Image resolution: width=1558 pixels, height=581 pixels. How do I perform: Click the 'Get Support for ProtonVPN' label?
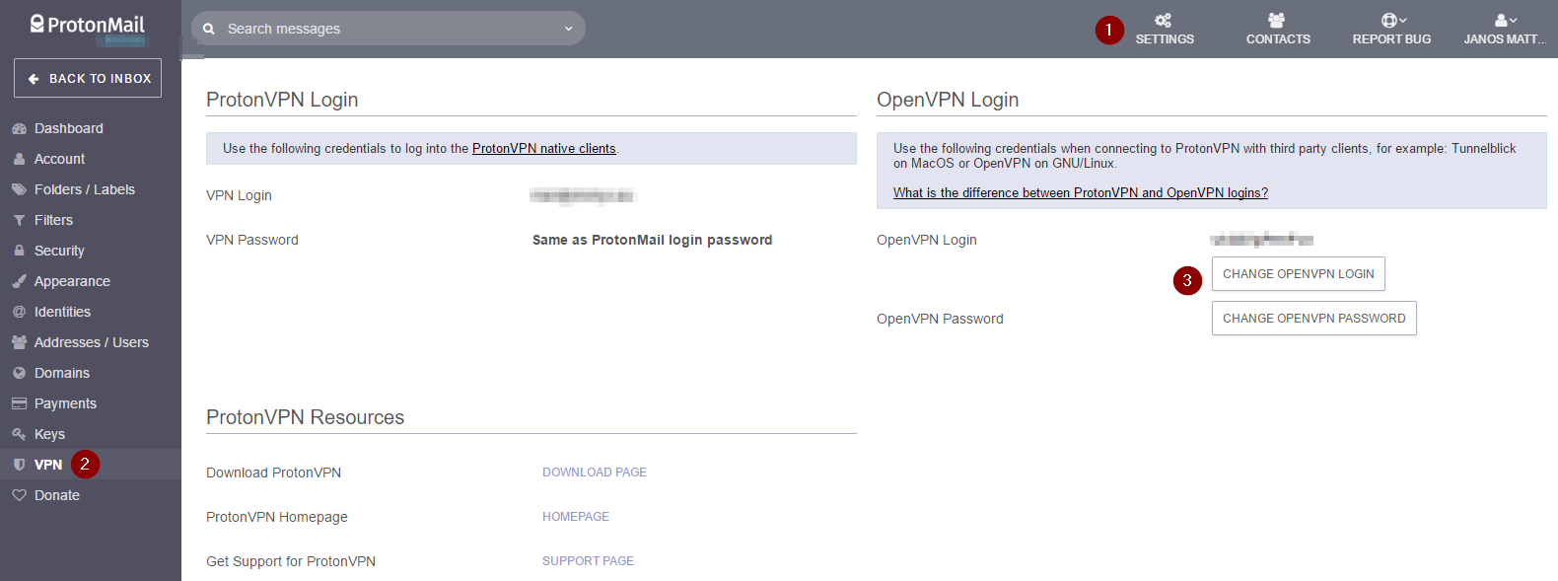coord(291,561)
